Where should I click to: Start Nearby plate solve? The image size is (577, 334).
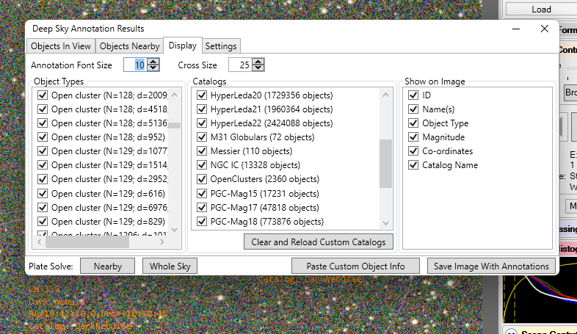coord(107,266)
